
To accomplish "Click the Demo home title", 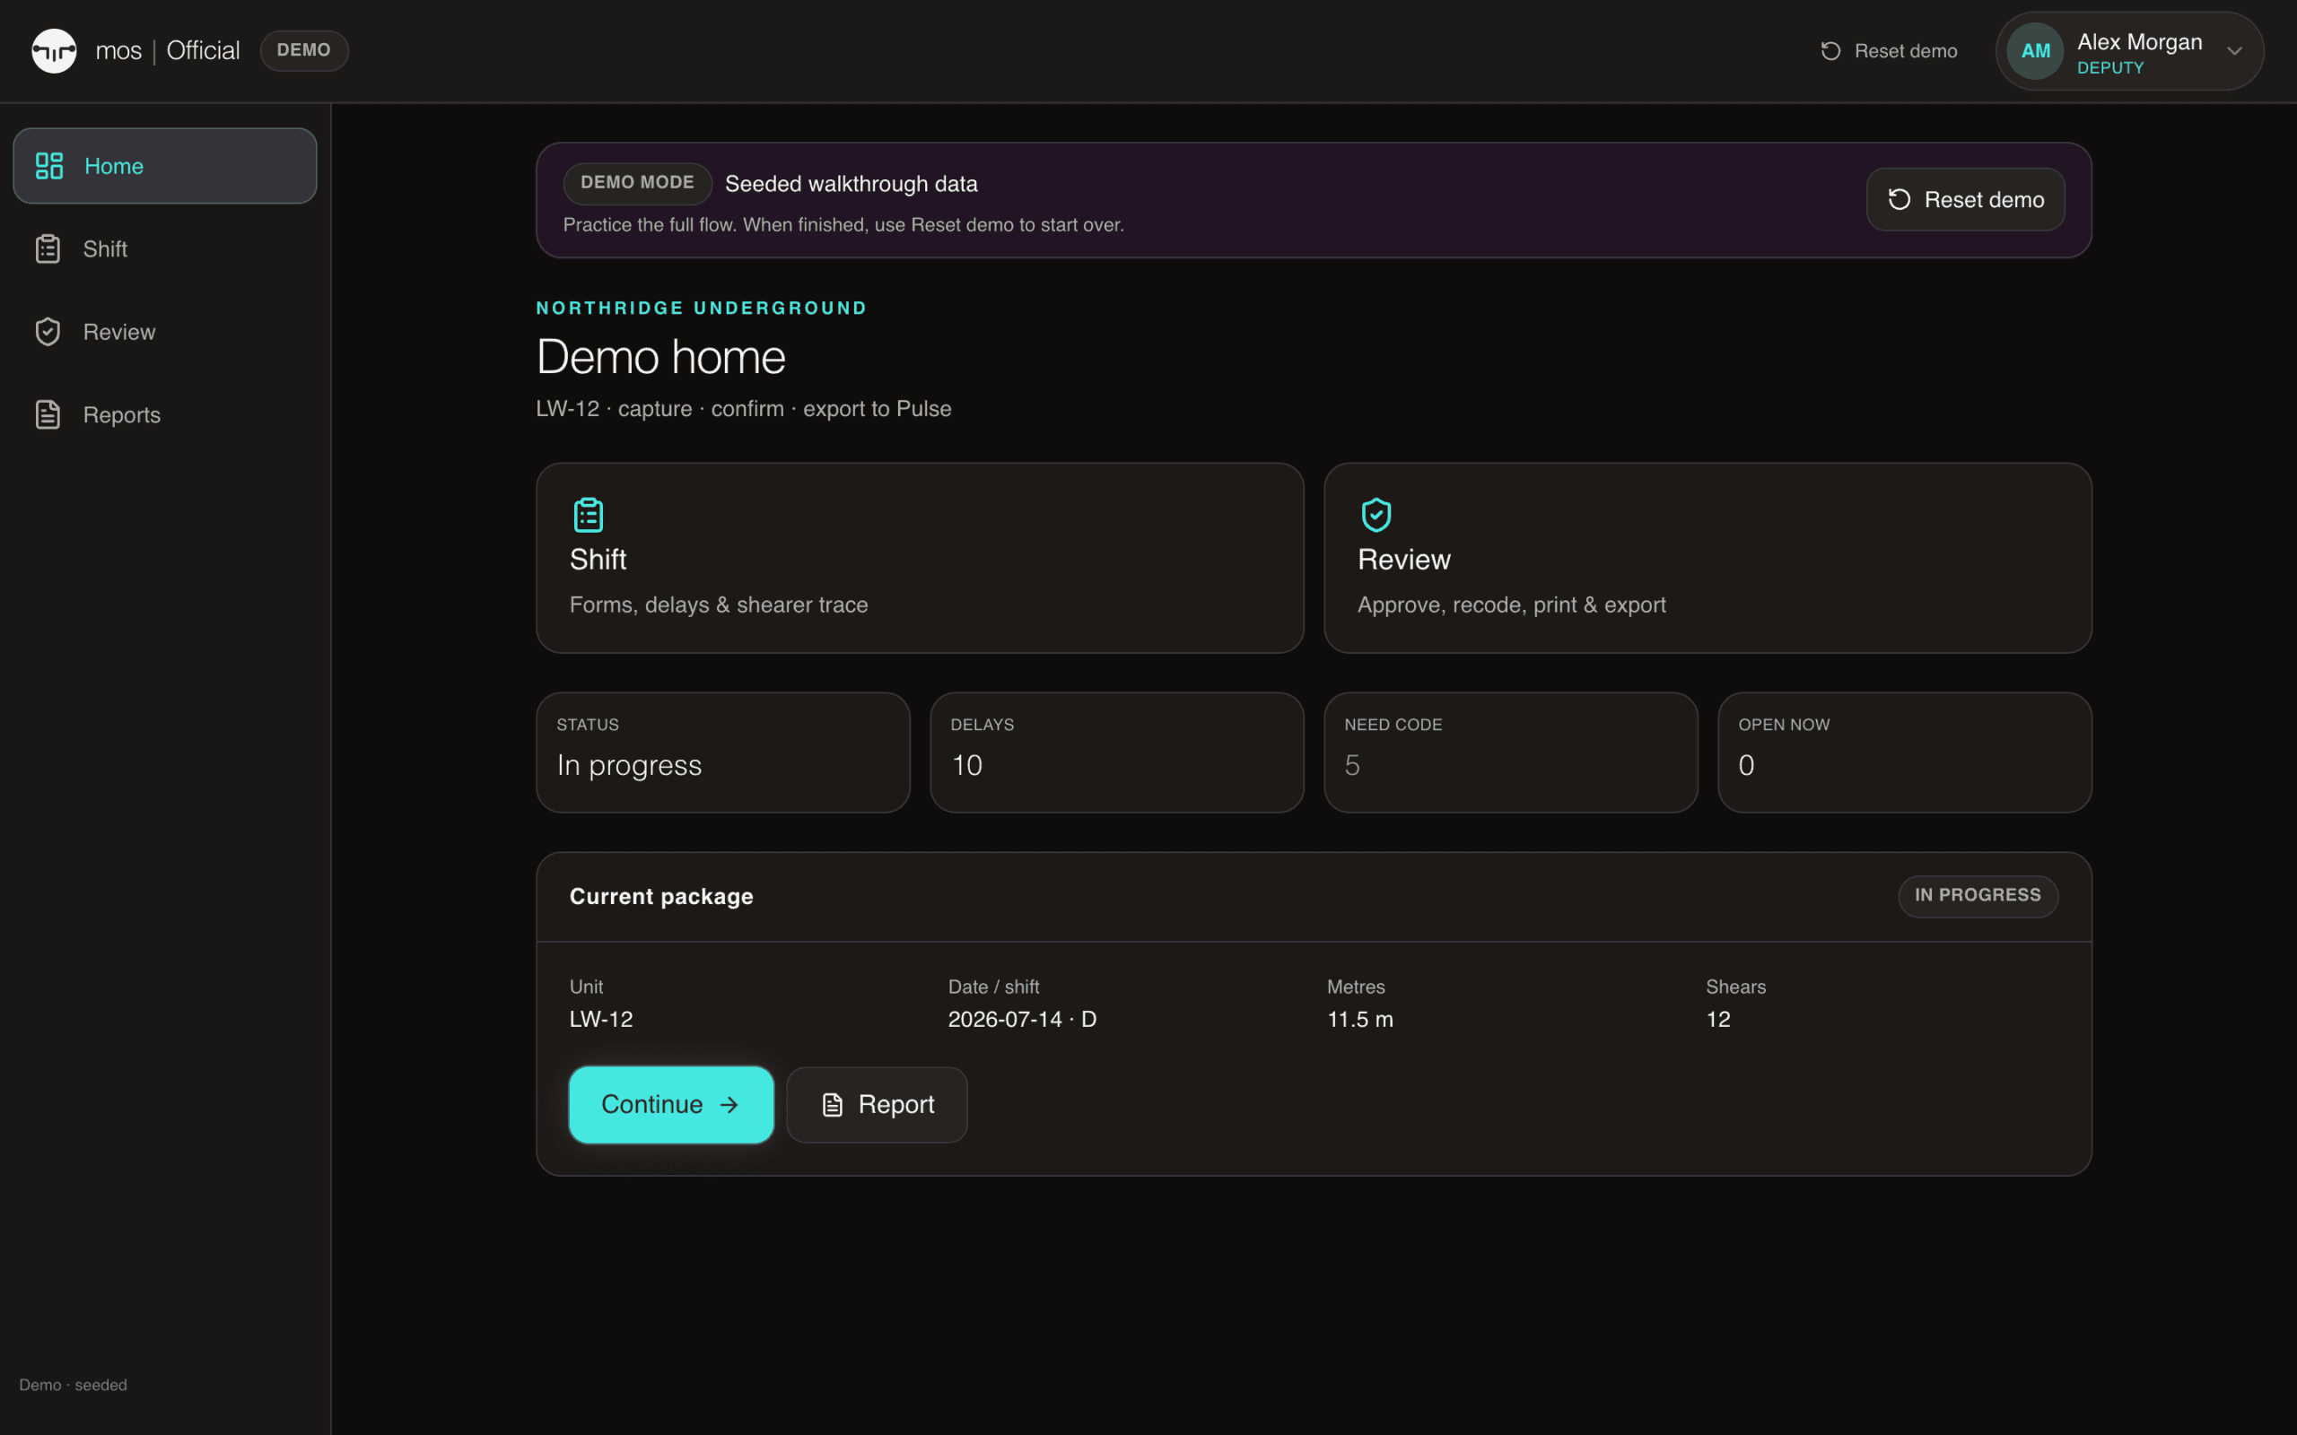I will (660, 358).
